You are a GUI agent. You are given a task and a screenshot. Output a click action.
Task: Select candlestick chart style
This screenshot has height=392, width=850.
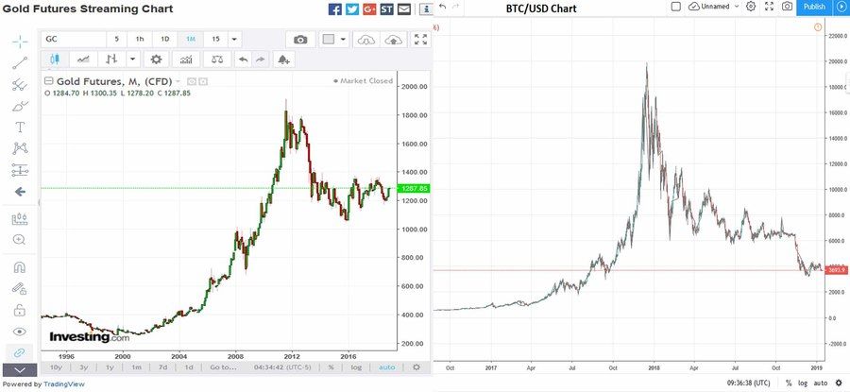[54, 60]
